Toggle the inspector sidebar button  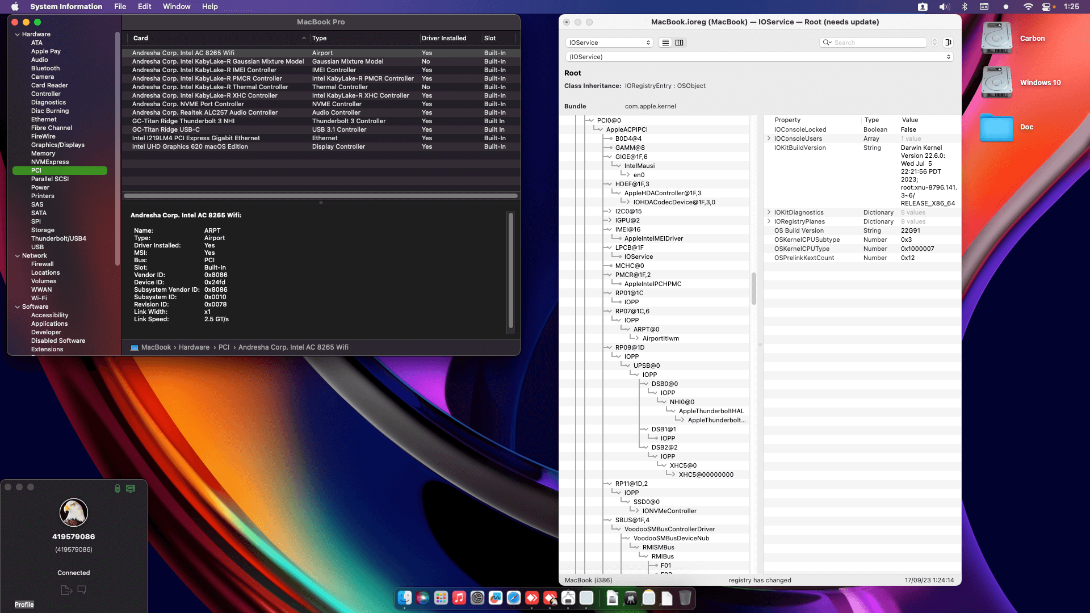[x=948, y=43]
